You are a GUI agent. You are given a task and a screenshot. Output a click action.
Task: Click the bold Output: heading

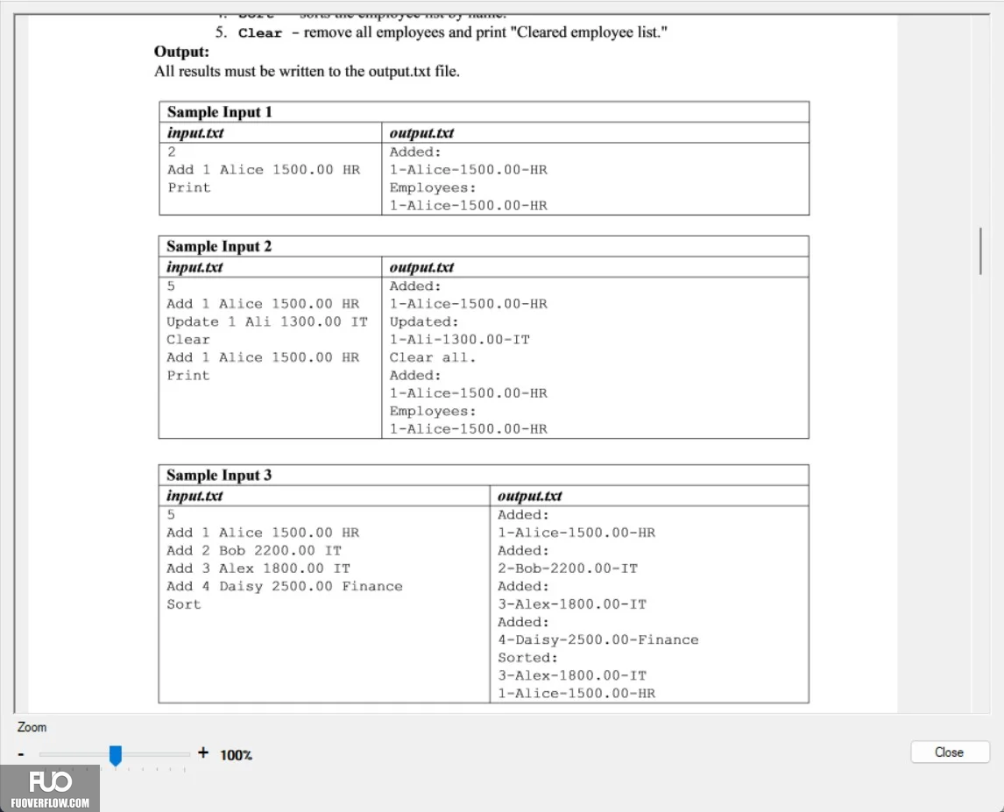click(182, 52)
